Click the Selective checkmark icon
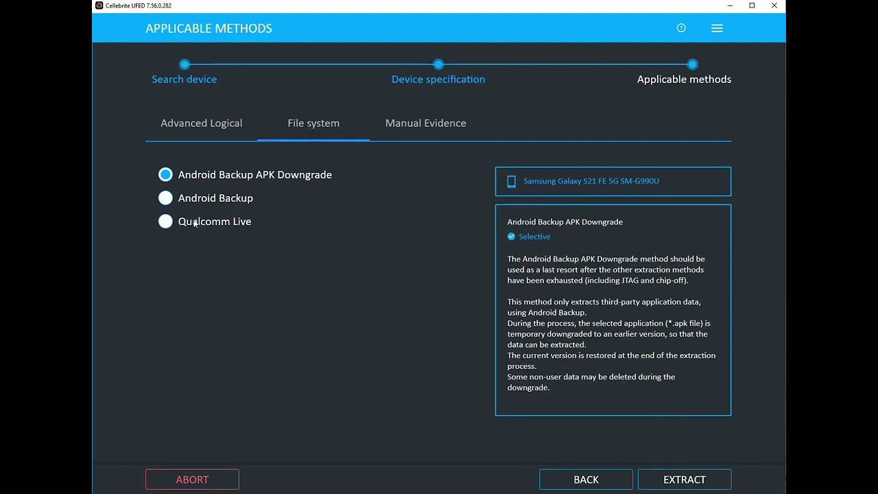Viewport: 878px width, 494px height. coord(511,237)
